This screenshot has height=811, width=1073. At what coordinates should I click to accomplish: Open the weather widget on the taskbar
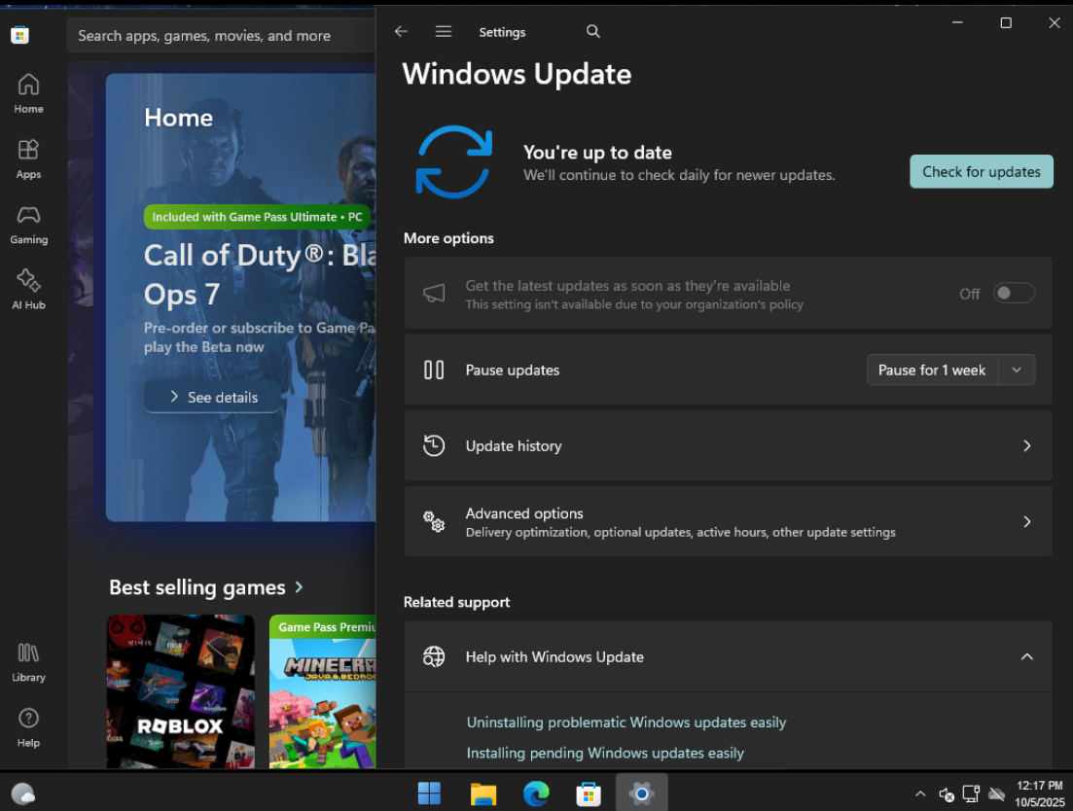click(x=23, y=793)
